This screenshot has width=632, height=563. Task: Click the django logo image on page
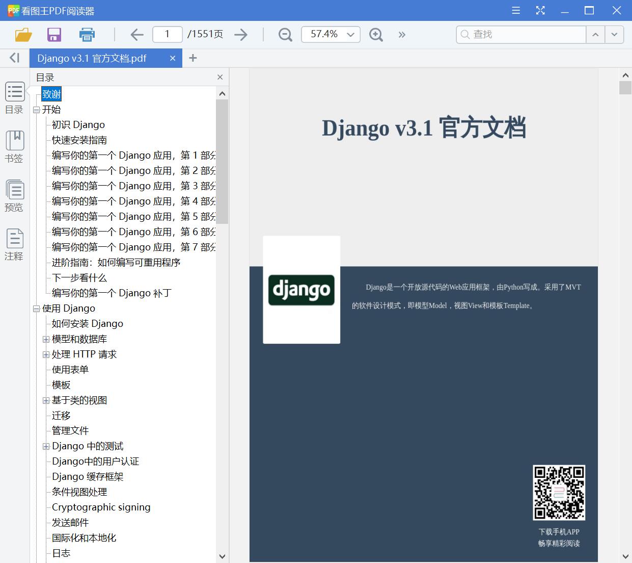301,290
